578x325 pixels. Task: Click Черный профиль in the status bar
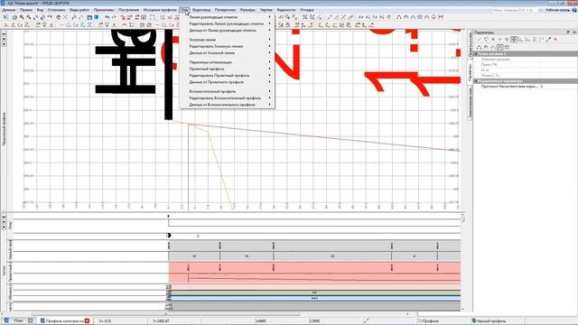coord(489,321)
